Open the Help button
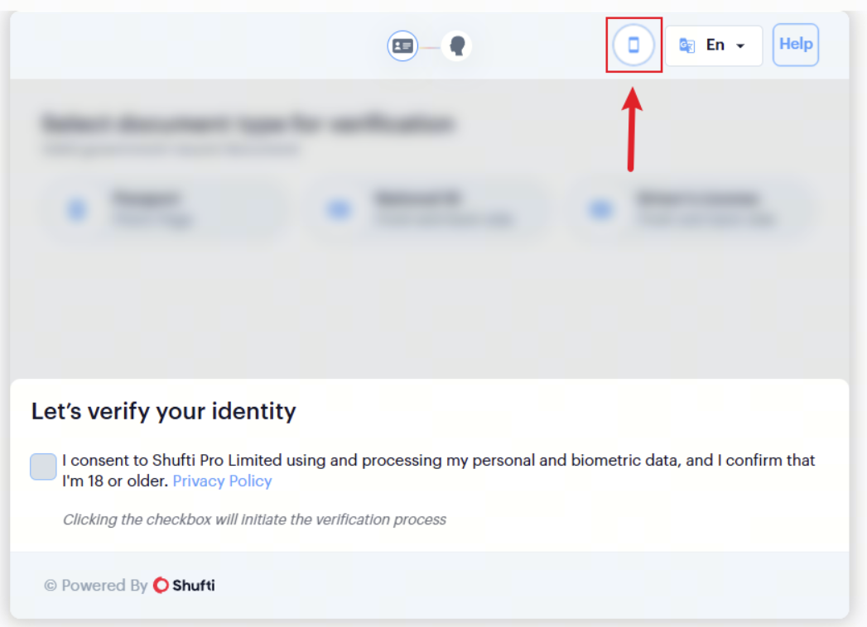 (x=796, y=44)
